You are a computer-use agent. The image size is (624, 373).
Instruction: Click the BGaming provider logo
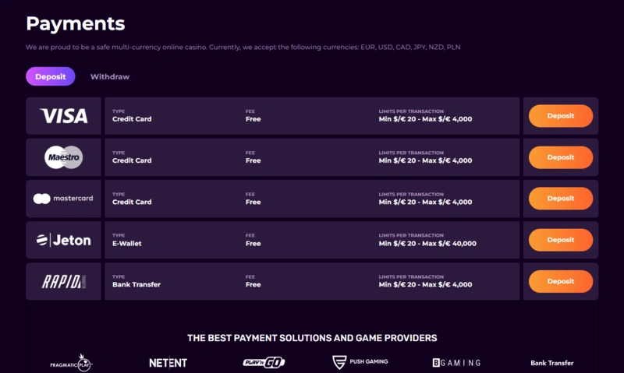(456, 363)
